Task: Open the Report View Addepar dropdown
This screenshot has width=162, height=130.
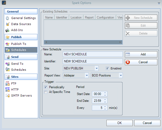Action: tap(87, 75)
